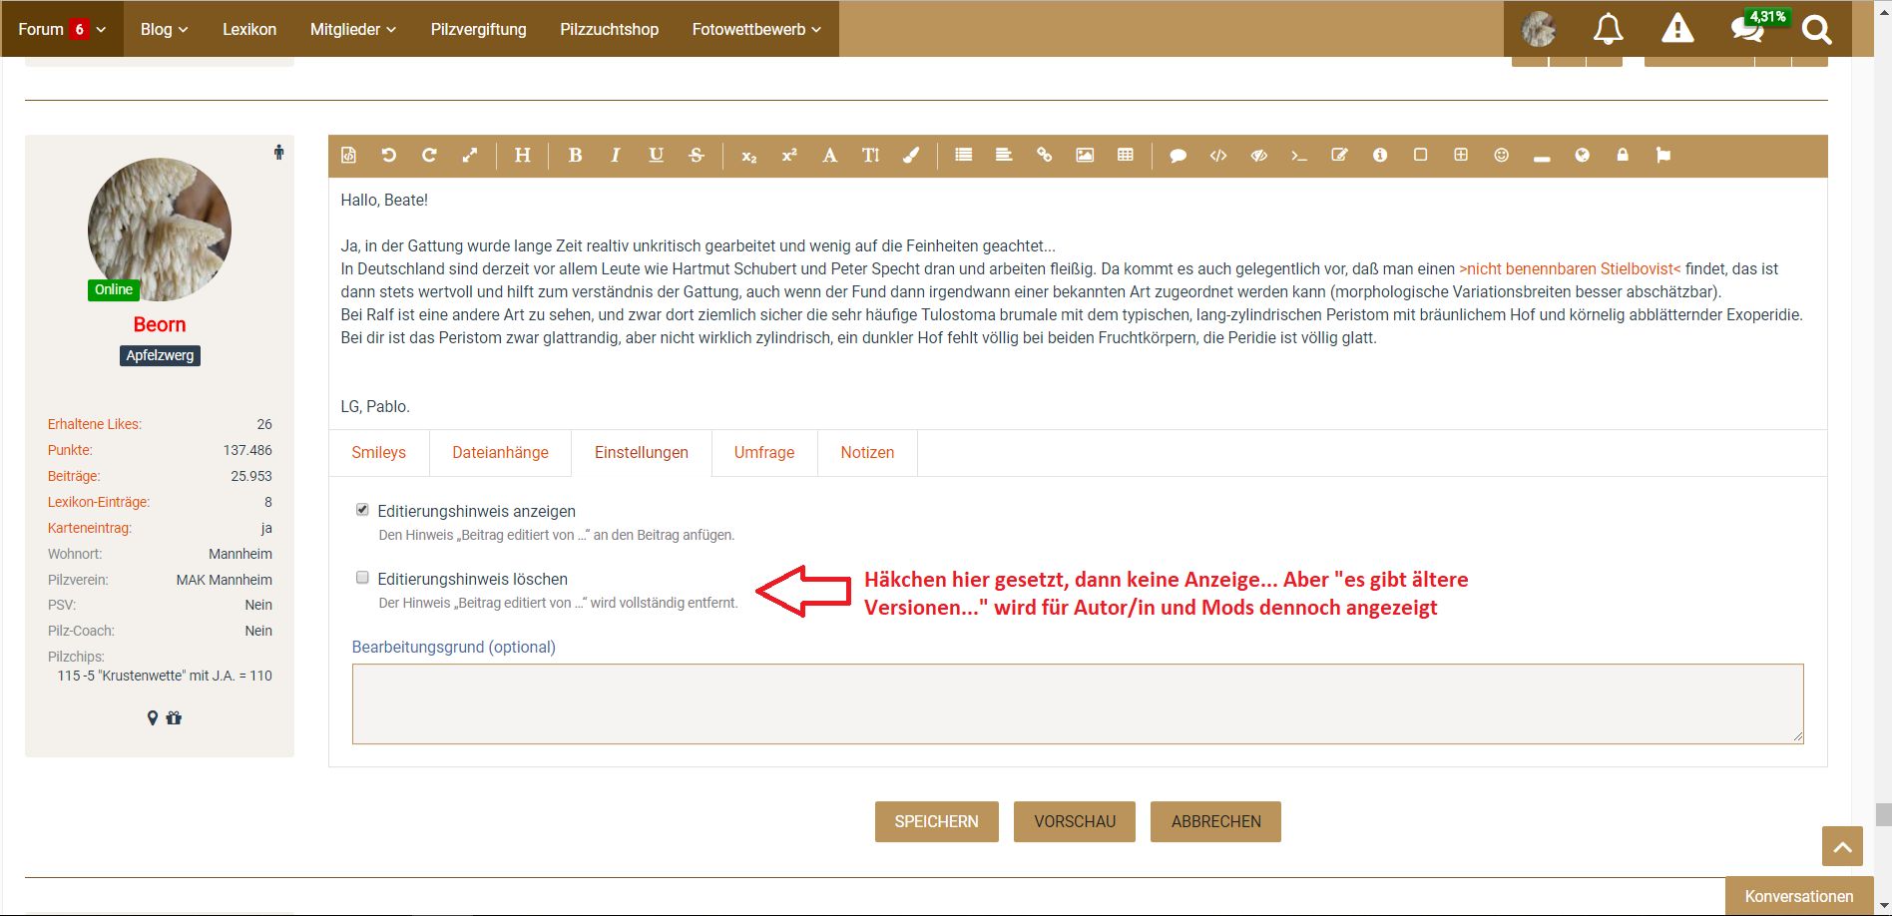
Task: Focus the Bearbeitungsgrund text field
Action: (1077, 703)
